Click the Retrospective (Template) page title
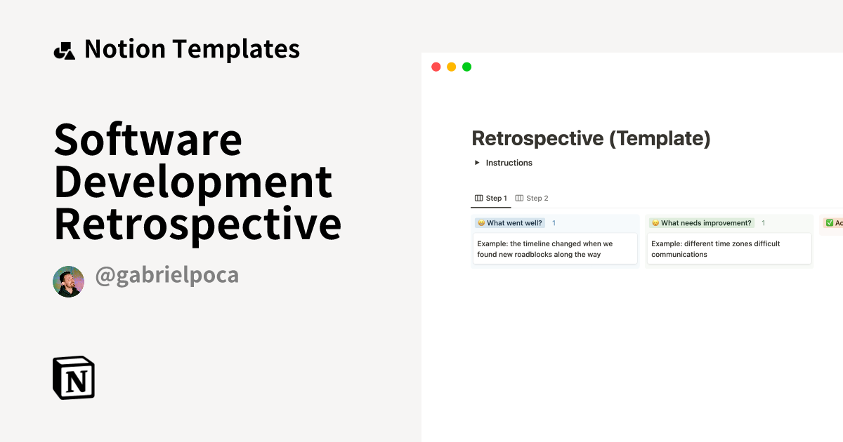843x442 pixels. point(592,138)
